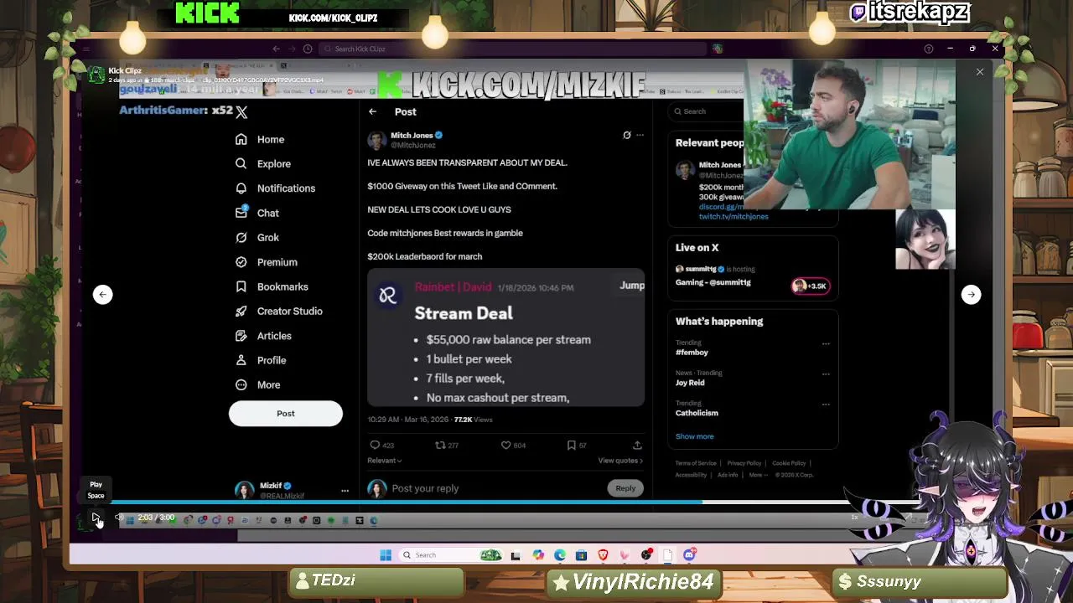This screenshot has width=1073, height=603.
Task: Expand the Relevant replies sort dropdown
Action: tap(385, 461)
